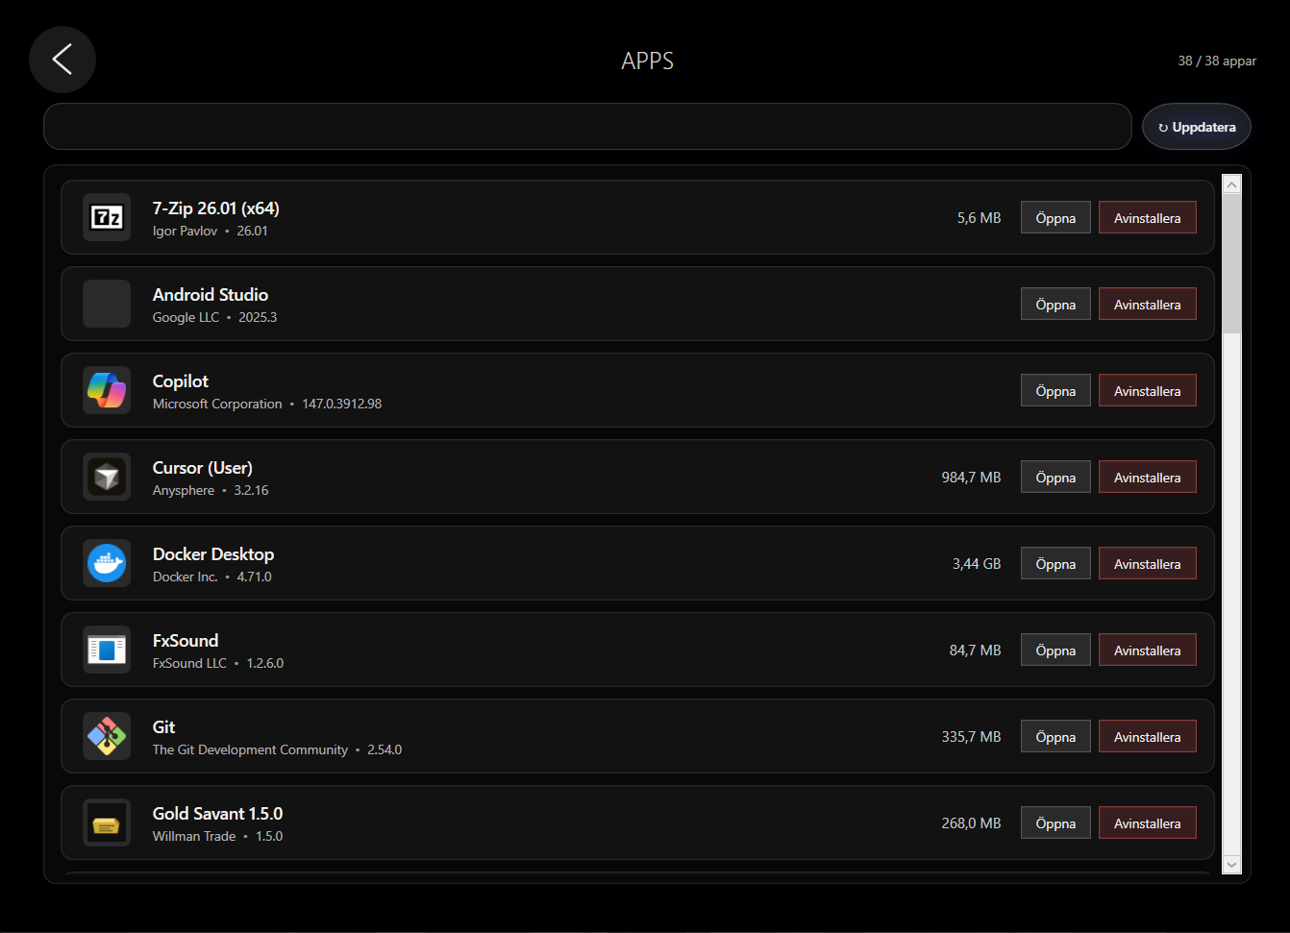Image resolution: width=1290 pixels, height=933 pixels.
Task: Click the Gold Savant app icon
Action: point(107,823)
